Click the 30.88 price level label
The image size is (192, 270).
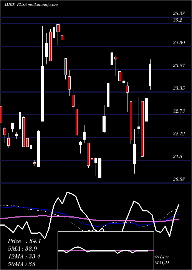coord(179,179)
